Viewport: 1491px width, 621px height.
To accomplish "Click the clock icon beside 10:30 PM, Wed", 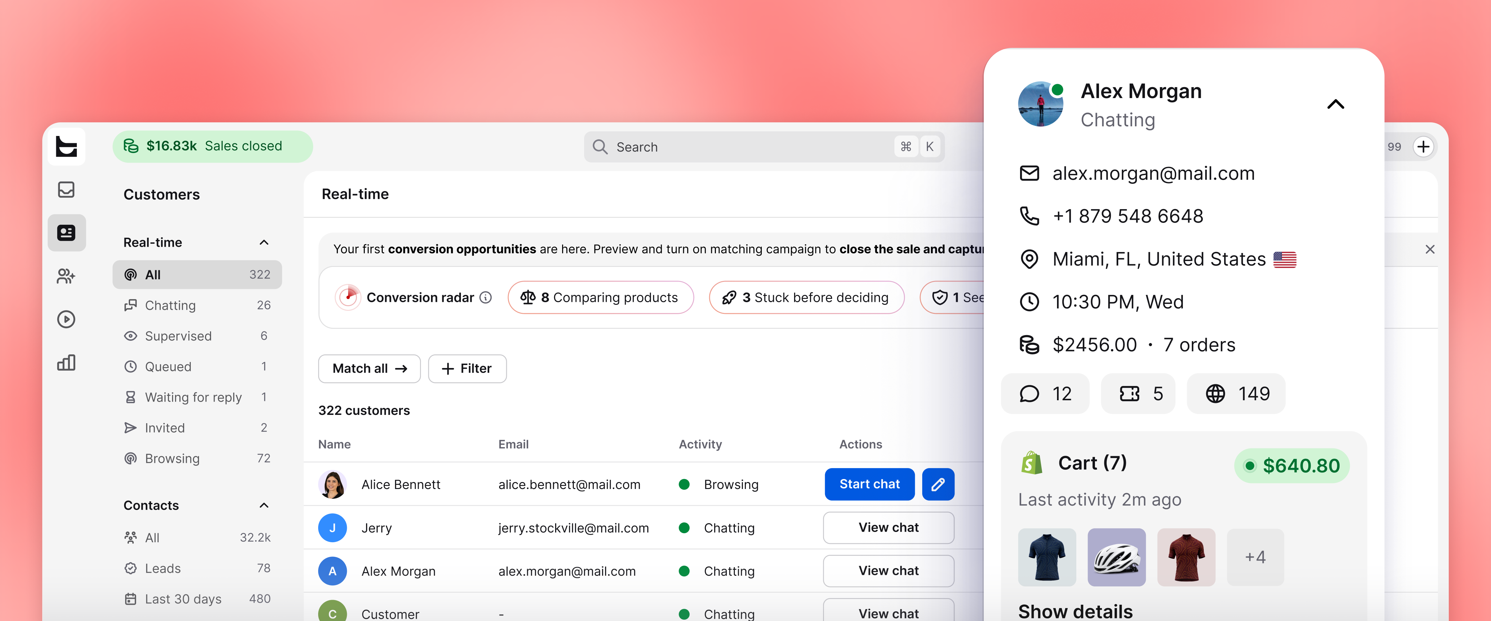I will pos(1029,301).
